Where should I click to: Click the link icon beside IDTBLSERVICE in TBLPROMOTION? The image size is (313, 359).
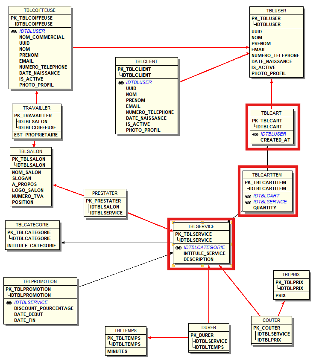coord(9,303)
